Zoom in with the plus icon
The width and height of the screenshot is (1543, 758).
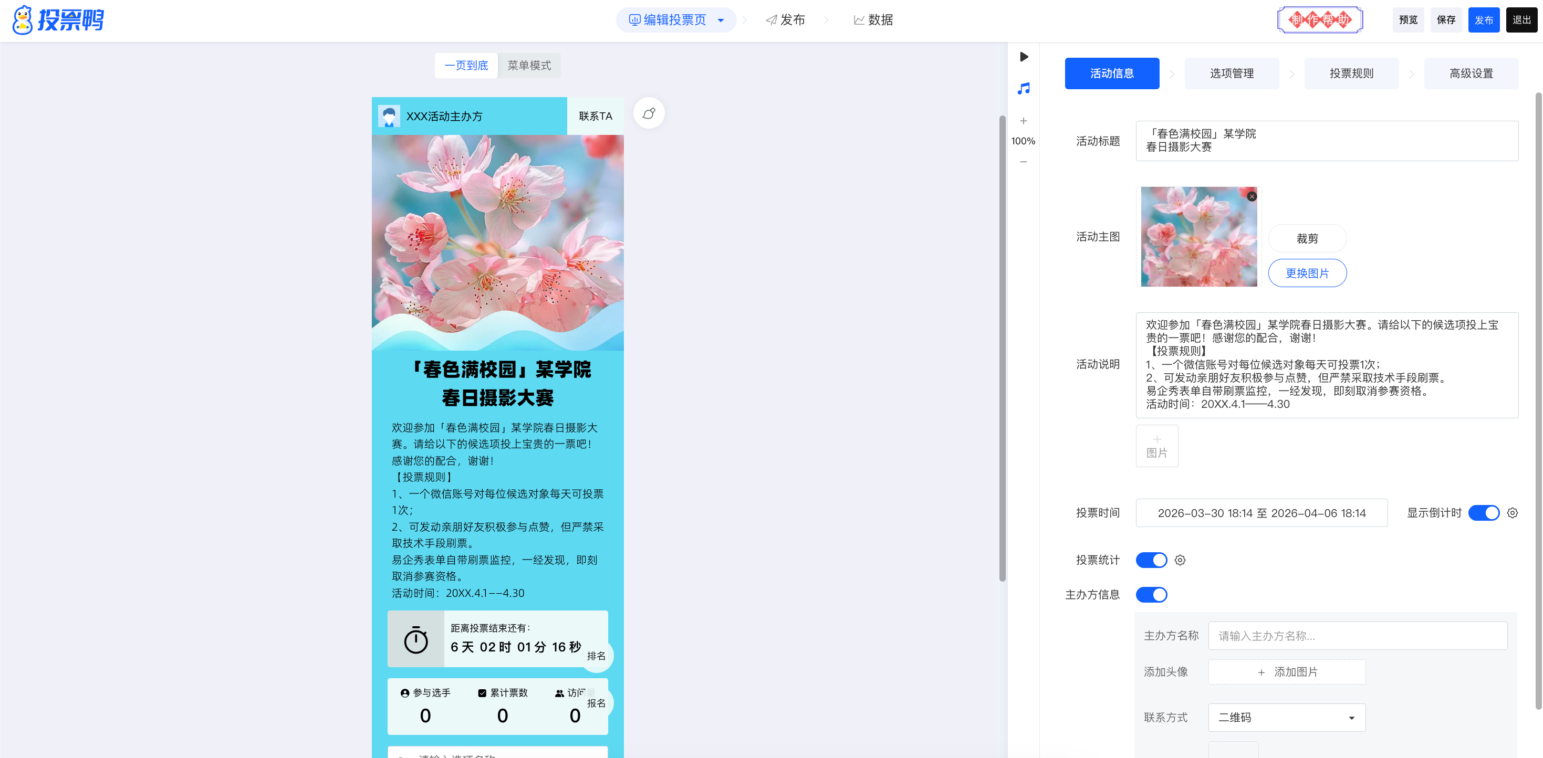[1024, 121]
